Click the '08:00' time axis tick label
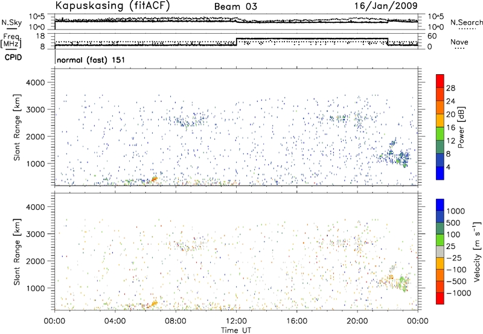 [x=175, y=321]
